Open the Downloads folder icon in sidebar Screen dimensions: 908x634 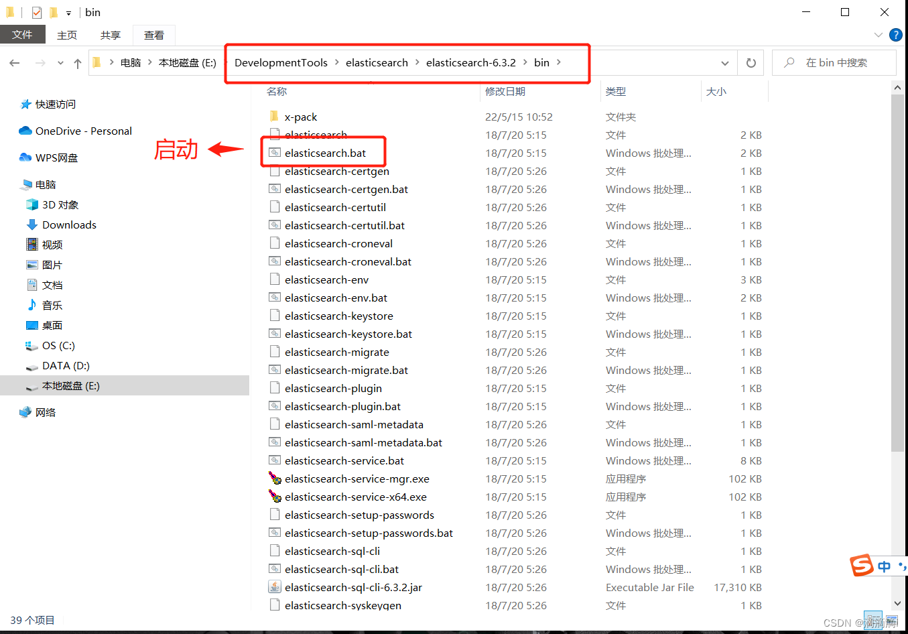(x=32, y=225)
